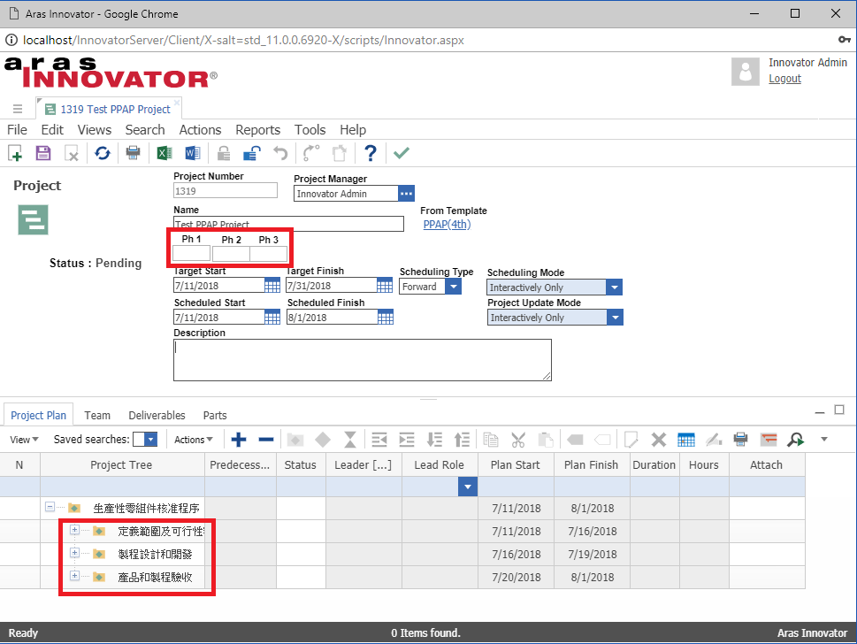
Task: Collapse the 生產性零組件核准程序 root node
Action: (x=50, y=508)
